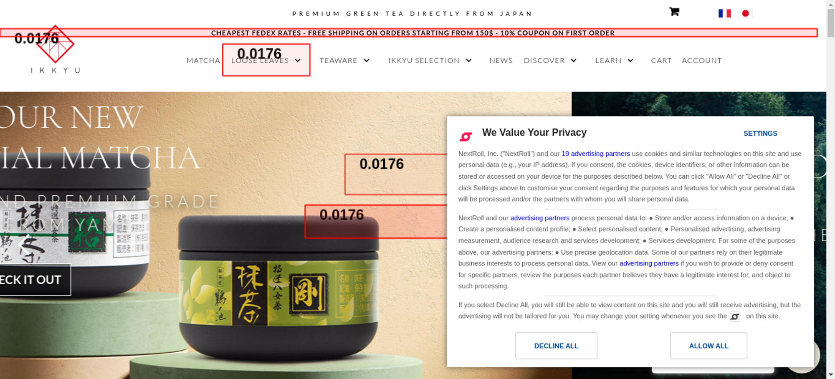Viewport: 835px width, 379px height.
Task: Go to previous slide with left arrow
Action: 25,244
